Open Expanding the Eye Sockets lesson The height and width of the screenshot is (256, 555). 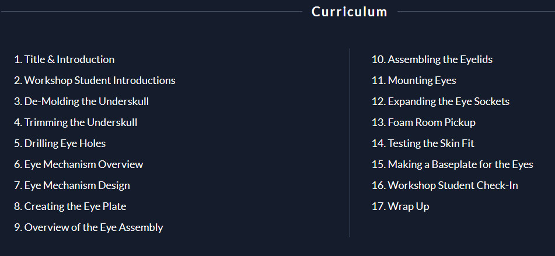tap(440, 101)
